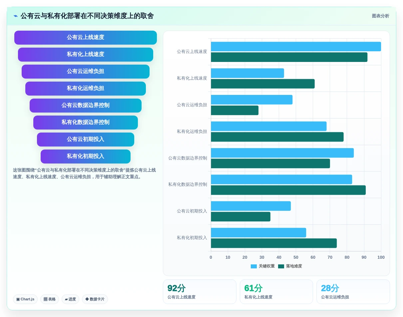Click the 关键权重 bar for 私有化数据边界控制
The height and width of the screenshot is (317, 403).
(281, 179)
